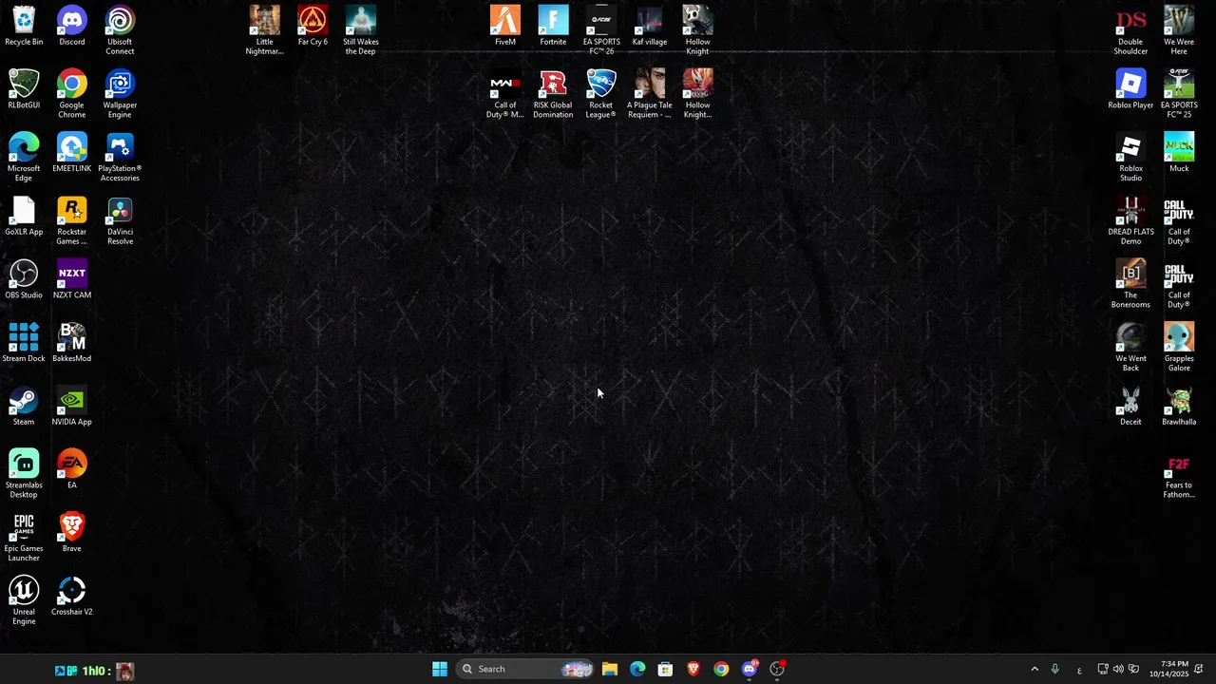This screenshot has height=684, width=1216.
Task: Open Still Wakes the Deep shortcut
Action: click(x=360, y=30)
